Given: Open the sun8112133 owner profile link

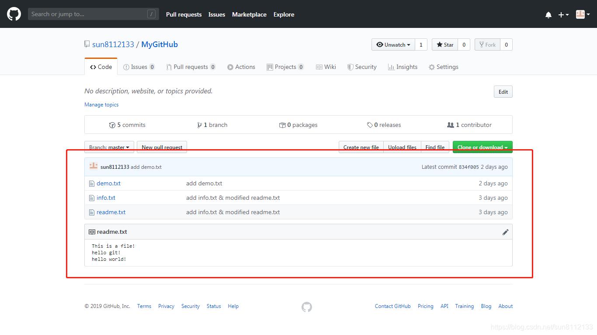Looking at the screenshot, I should [113, 44].
